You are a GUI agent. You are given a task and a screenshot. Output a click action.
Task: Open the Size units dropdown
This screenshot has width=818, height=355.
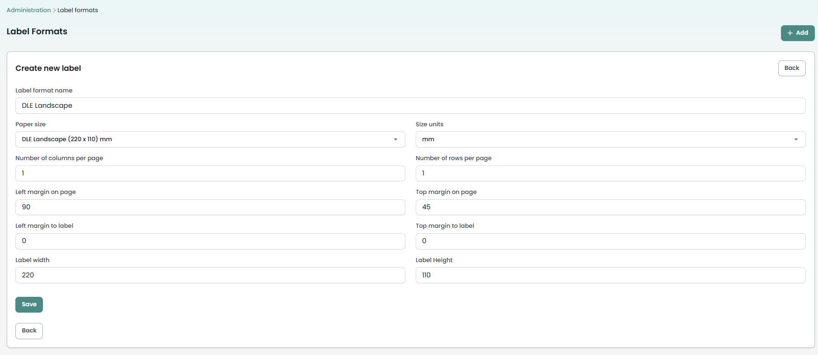610,139
